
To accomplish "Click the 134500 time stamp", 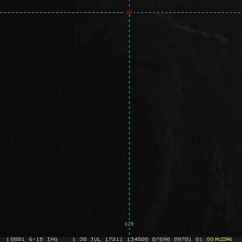I will 137,239.
